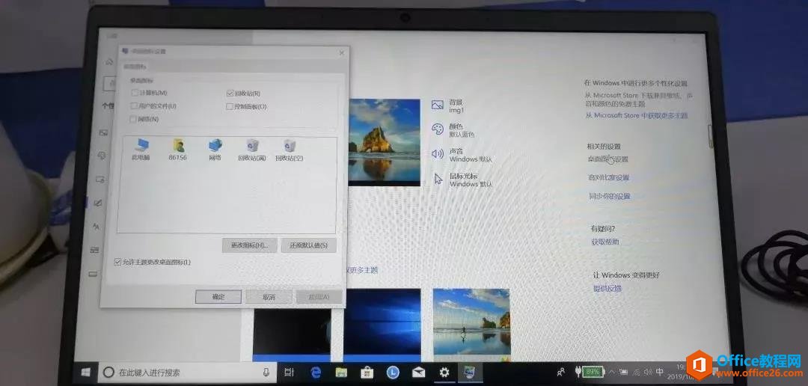The height and width of the screenshot is (386, 808).
Task: Expand the hidden system tray icons chevron
Action: click(x=612, y=372)
